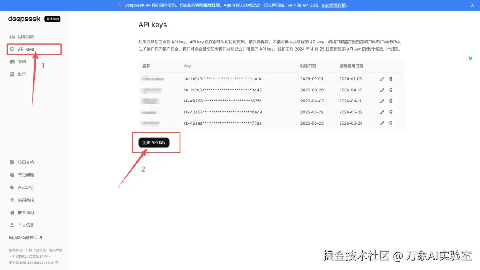The width and height of the screenshot is (480, 270).
Task: Click key text sk-1a6d0…aaeb
Action: click(222, 79)
